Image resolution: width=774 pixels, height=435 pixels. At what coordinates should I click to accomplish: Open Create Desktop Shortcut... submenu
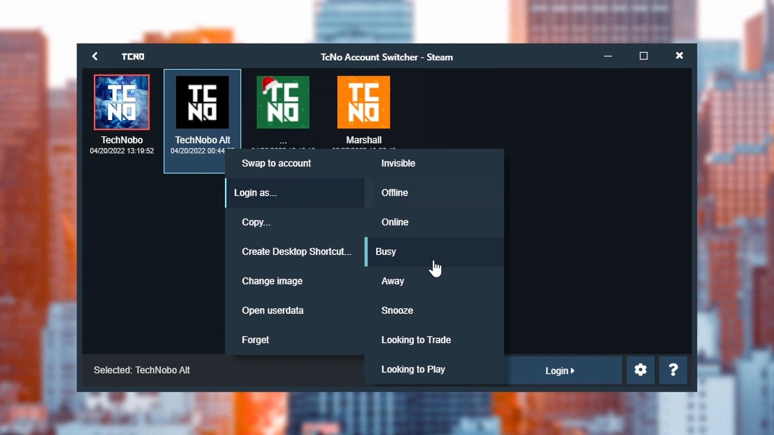tap(296, 251)
